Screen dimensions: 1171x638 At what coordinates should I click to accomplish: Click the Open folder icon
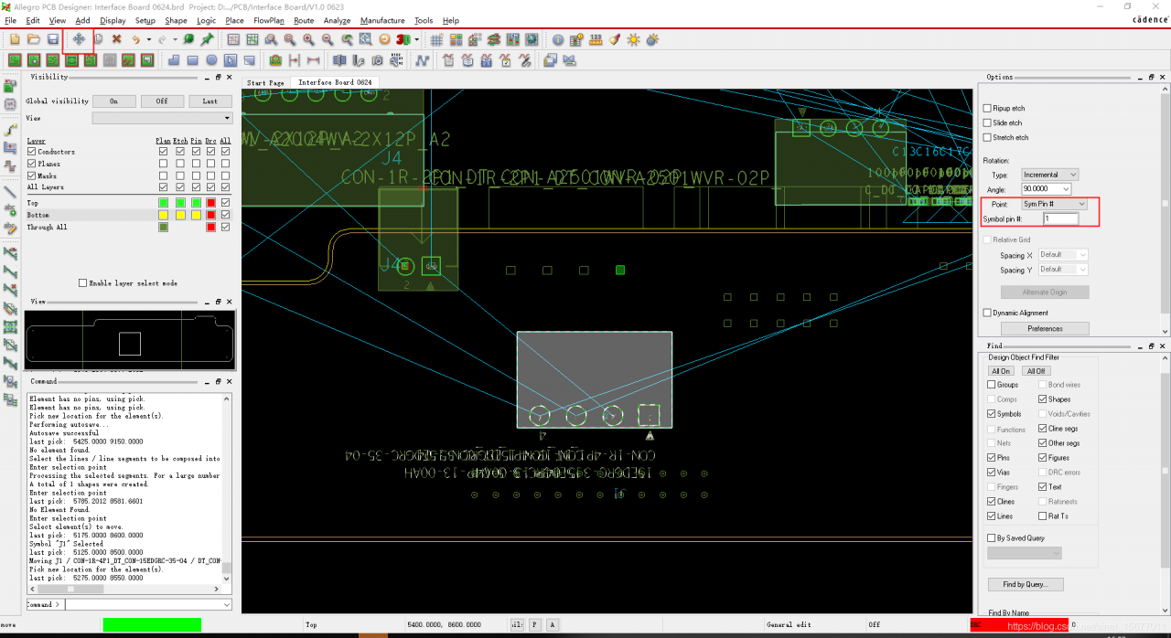34,39
